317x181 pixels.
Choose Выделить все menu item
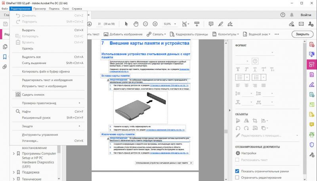[48, 57]
